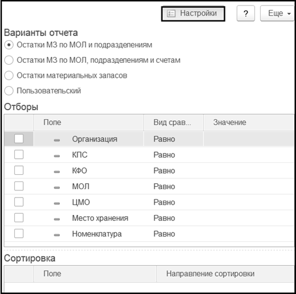This screenshot has width=296, height=294.
Task: Check the МОЛ filter checkbox
Action: click(19, 186)
